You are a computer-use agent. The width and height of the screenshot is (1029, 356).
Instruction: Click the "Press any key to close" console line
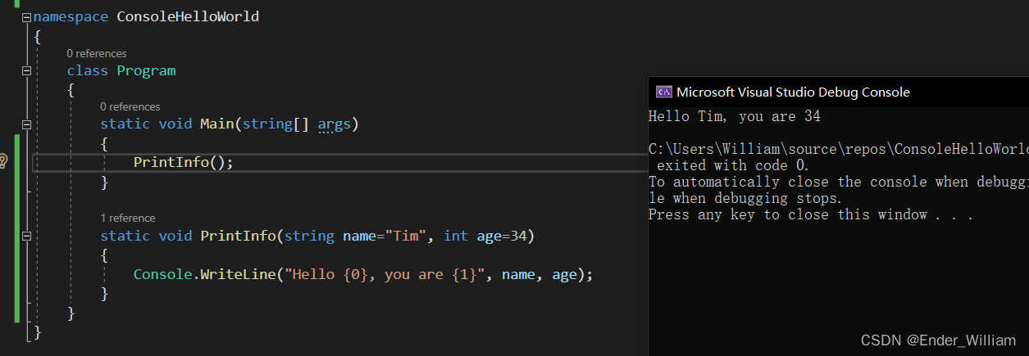click(810, 215)
